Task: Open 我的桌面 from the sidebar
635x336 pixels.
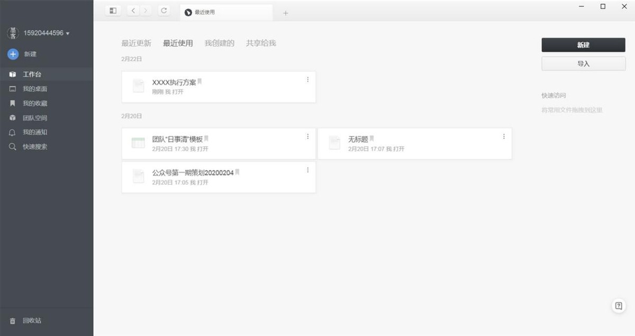Action: 14,88
